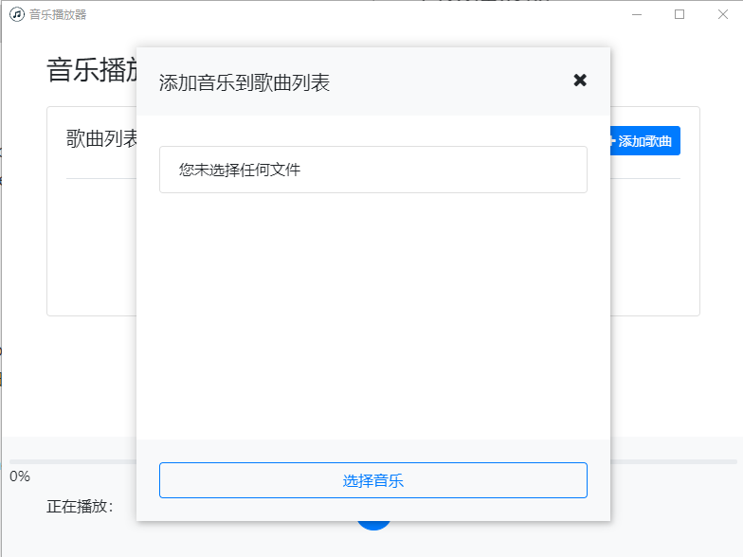The image size is (743, 557).
Task: Click the 歌曲列表 heading
Action: (x=101, y=138)
